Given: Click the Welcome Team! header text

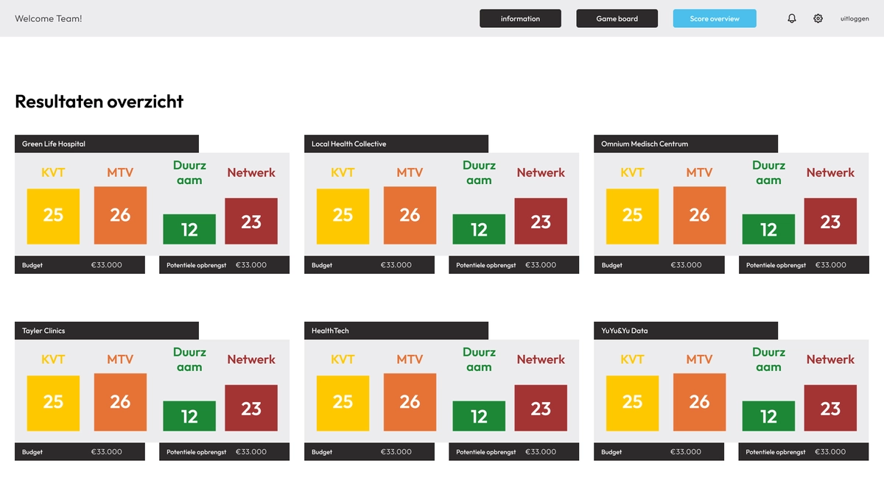Looking at the screenshot, I should (x=49, y=18).
